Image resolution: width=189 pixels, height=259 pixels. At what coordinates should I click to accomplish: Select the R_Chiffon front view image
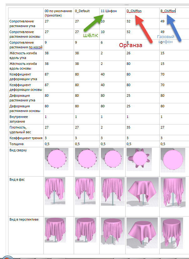tap(173, 192)
